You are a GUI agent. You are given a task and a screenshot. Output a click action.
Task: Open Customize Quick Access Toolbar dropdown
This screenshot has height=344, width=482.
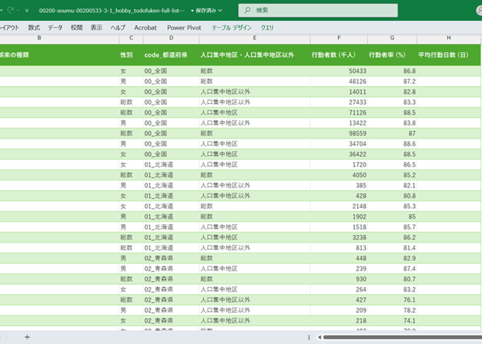[27, 10]
